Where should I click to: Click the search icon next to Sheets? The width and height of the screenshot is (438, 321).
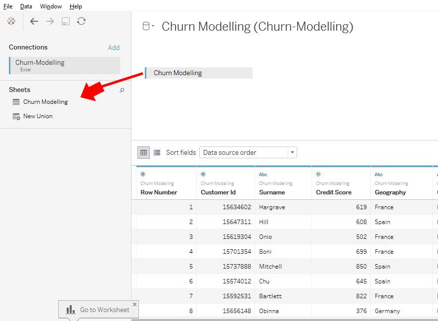click(x=122, y=90)
